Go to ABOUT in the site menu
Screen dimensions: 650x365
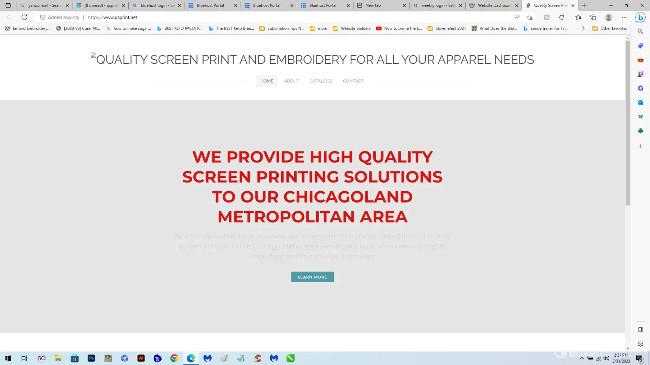tap(291, 81)
